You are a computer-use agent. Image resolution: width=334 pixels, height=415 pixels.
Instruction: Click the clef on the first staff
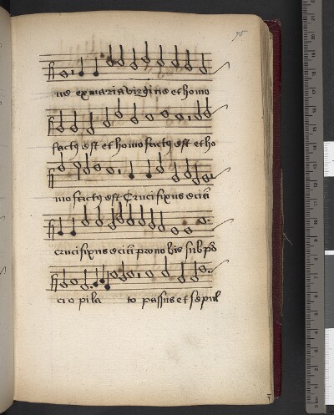point(51,71)
